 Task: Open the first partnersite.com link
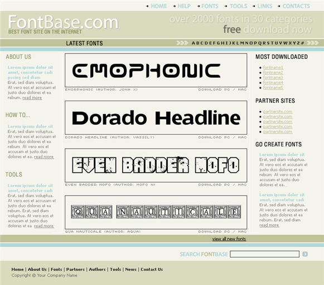pyautogui.click(x=278, y=112)
